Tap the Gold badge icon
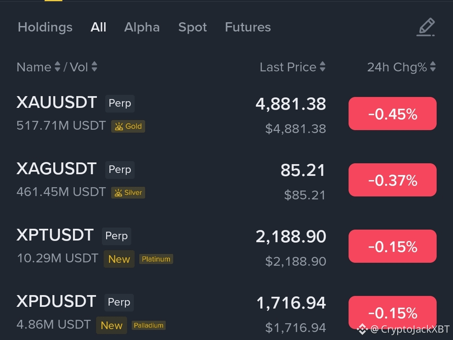This screenshot has width=453, height=340. coord(128,126)
